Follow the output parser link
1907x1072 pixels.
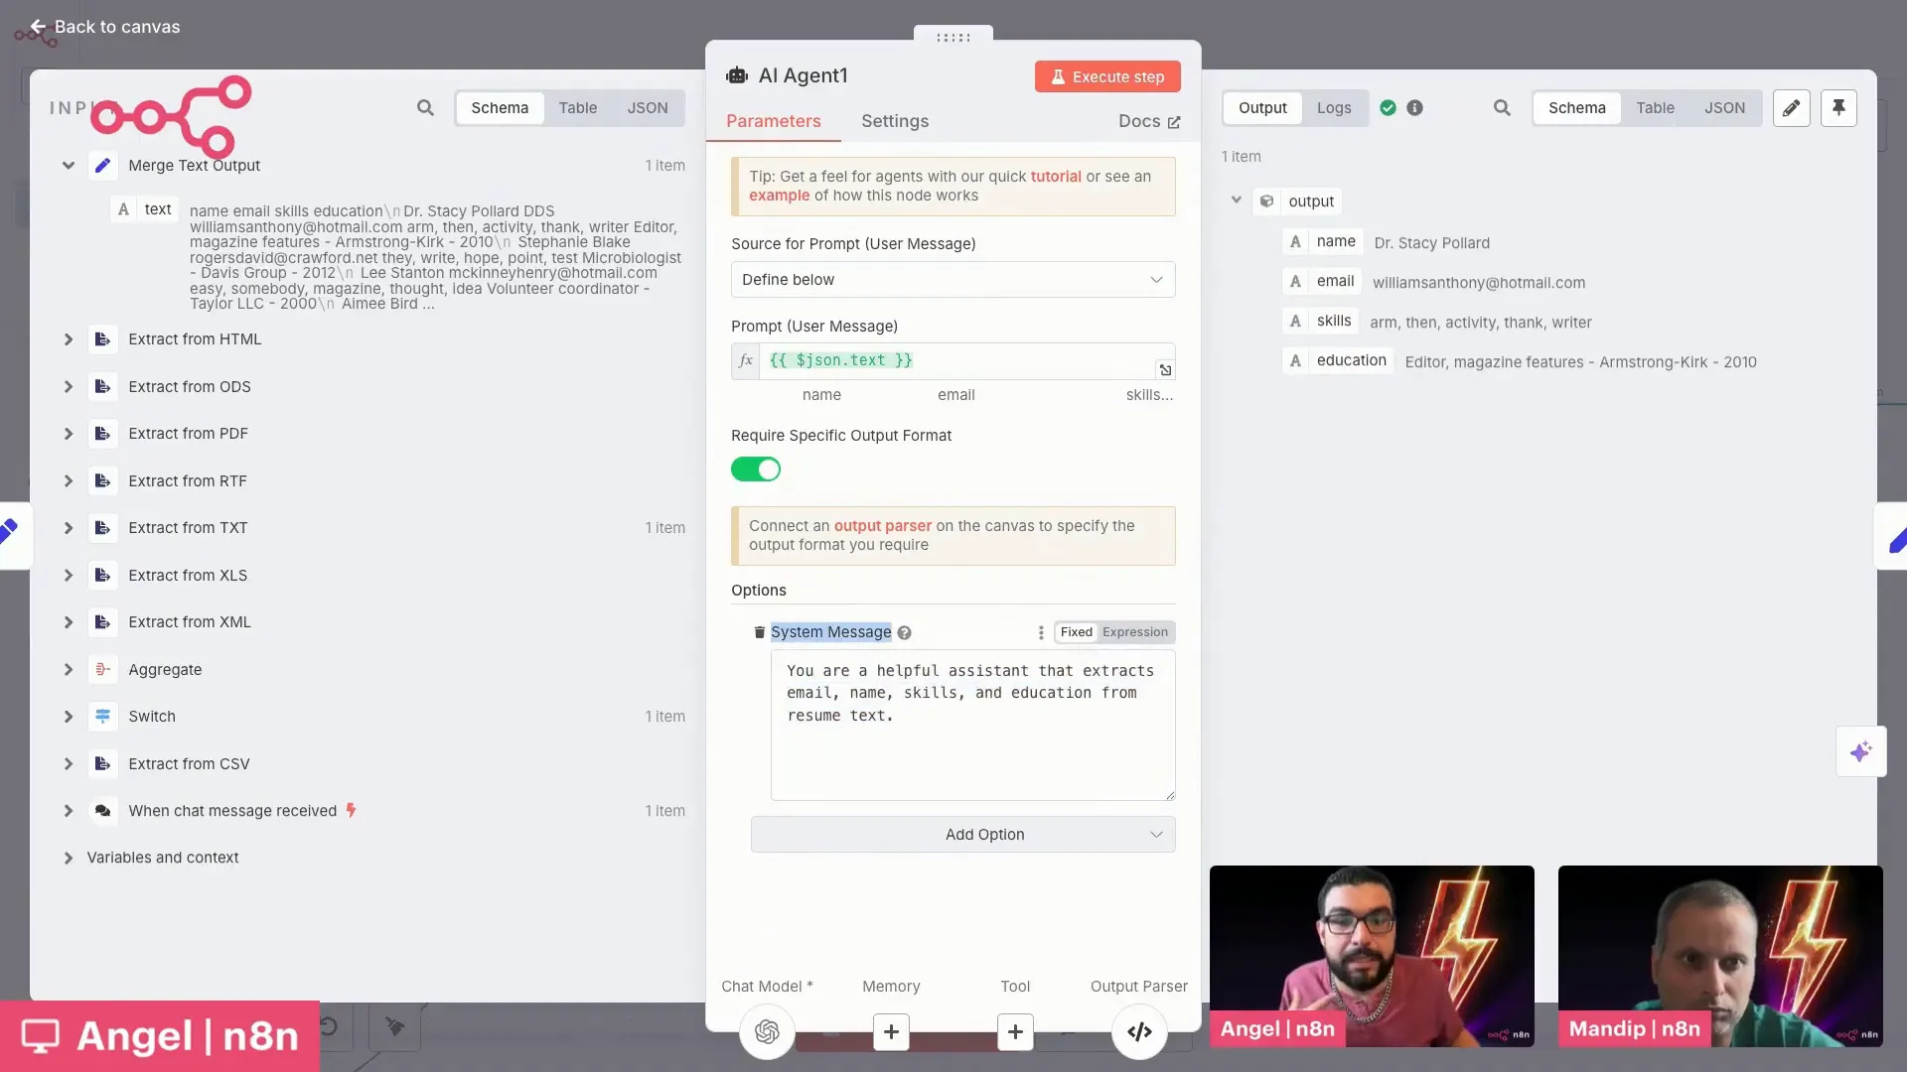(882, 526)
